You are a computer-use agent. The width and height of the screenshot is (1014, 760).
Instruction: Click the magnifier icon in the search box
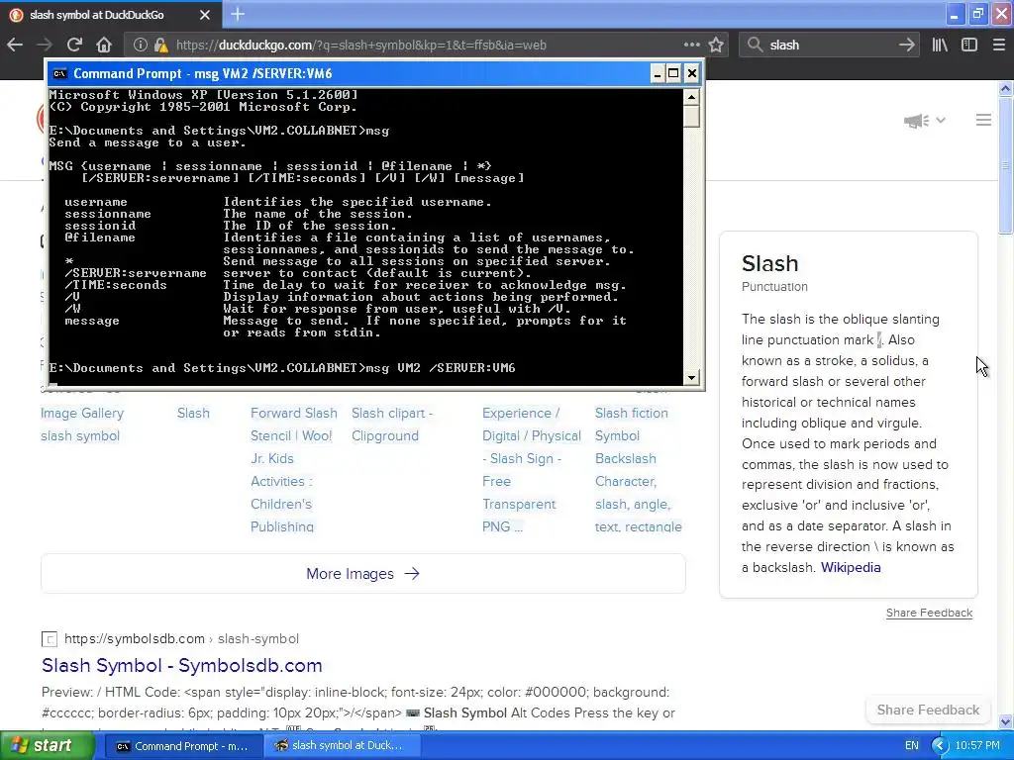pos(754,45)
